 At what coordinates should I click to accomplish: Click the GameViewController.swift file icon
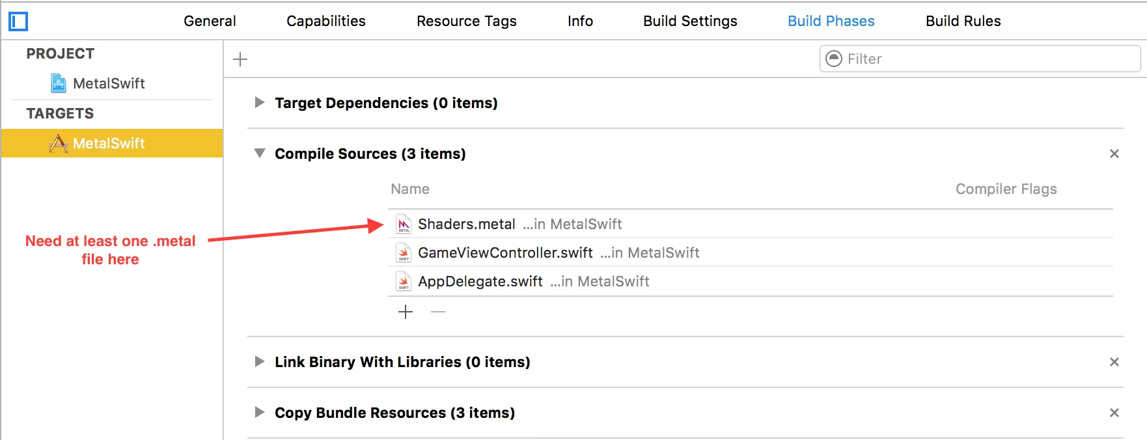[404, 253]
